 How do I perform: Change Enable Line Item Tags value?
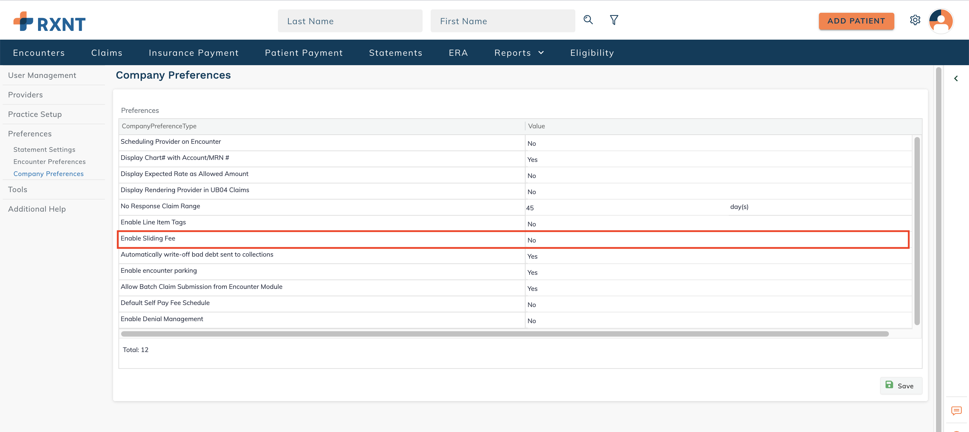point(718,224)
